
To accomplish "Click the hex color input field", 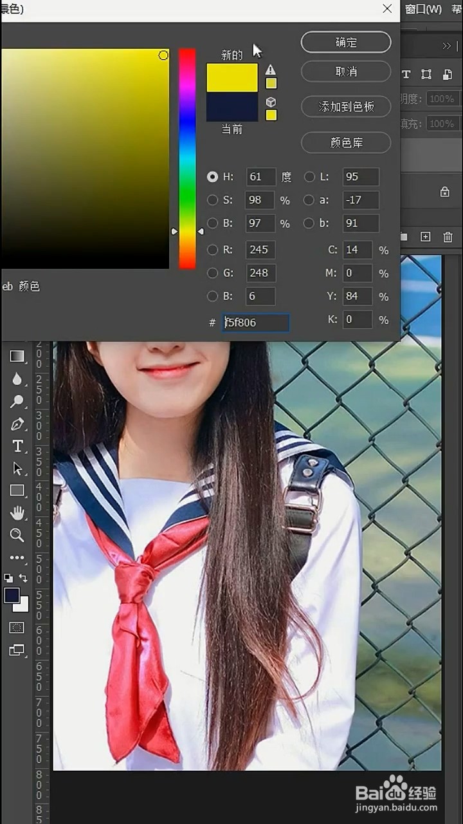I will (256, 323).
